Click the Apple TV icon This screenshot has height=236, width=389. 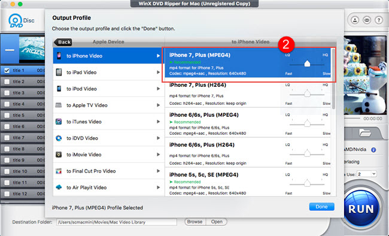point(59,105)
